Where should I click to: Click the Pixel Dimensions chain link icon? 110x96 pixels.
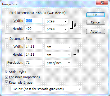coord(75,25)
